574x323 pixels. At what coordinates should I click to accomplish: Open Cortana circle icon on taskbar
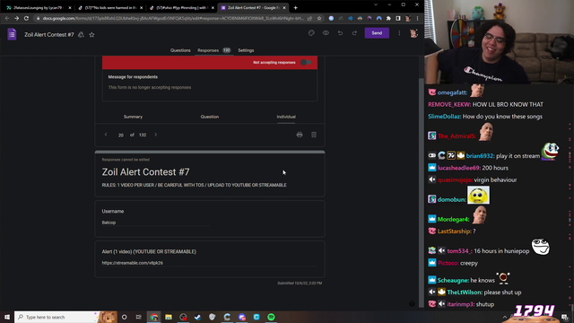click(124, 317)
